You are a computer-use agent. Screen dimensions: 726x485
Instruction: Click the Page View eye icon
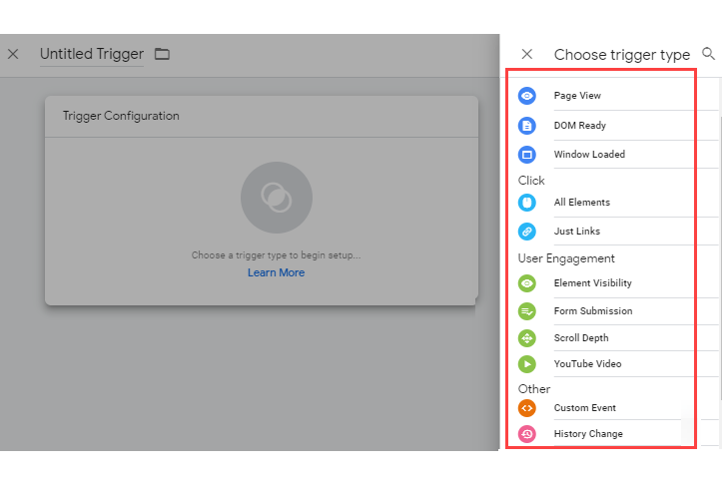click(x=527, y=96)
